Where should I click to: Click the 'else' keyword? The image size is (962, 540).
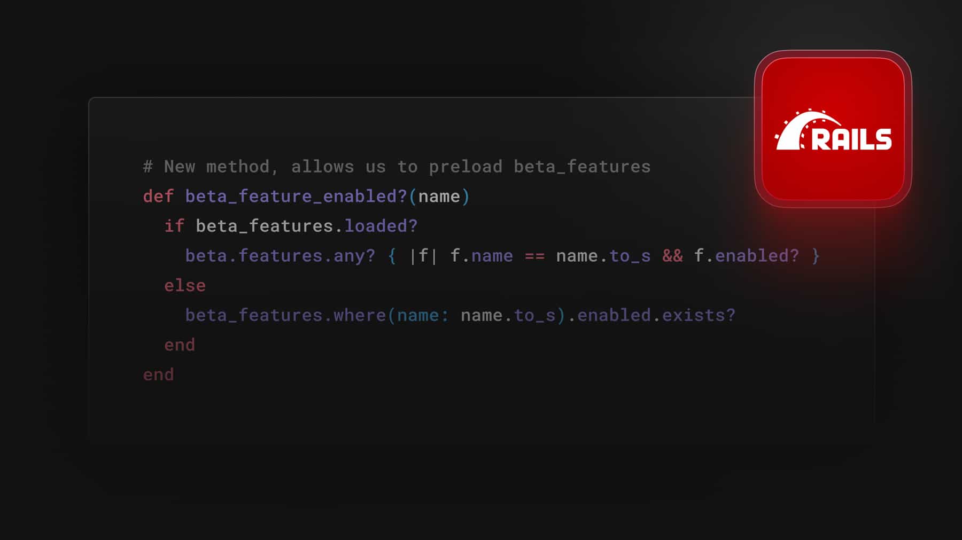(x=185, y=286)
